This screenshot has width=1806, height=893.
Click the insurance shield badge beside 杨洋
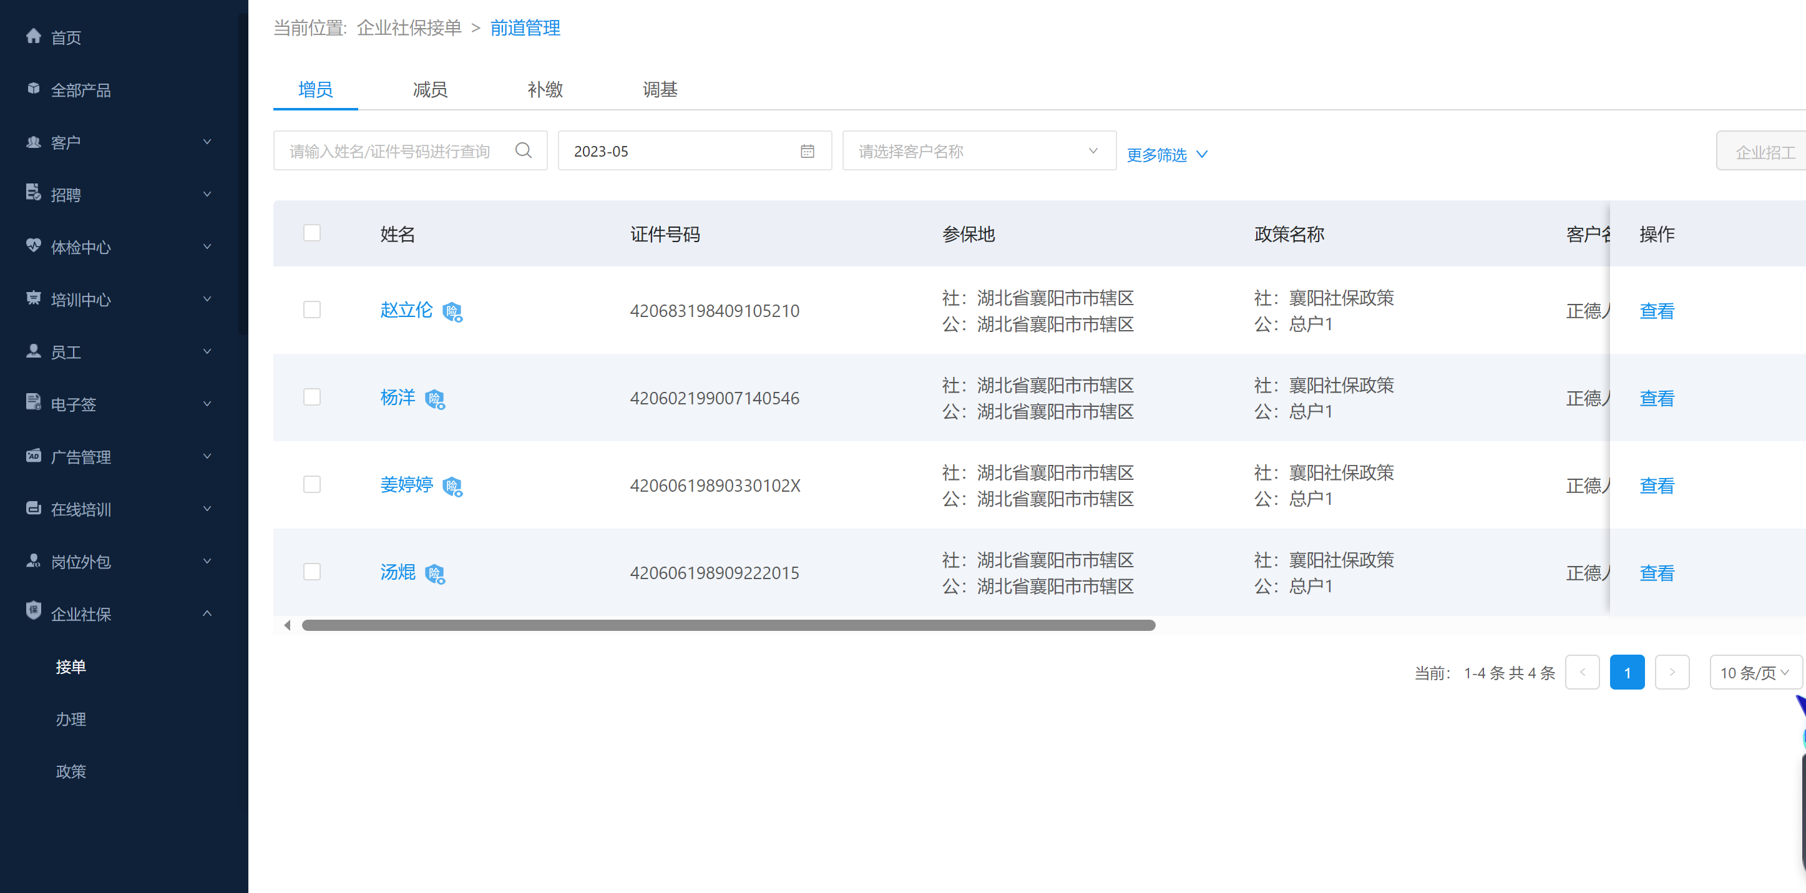[x=435, y=399]
